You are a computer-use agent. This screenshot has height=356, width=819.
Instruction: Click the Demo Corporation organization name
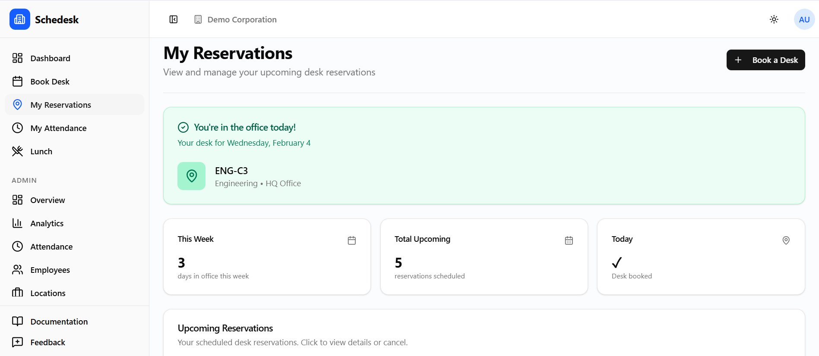tap(242, 19)
